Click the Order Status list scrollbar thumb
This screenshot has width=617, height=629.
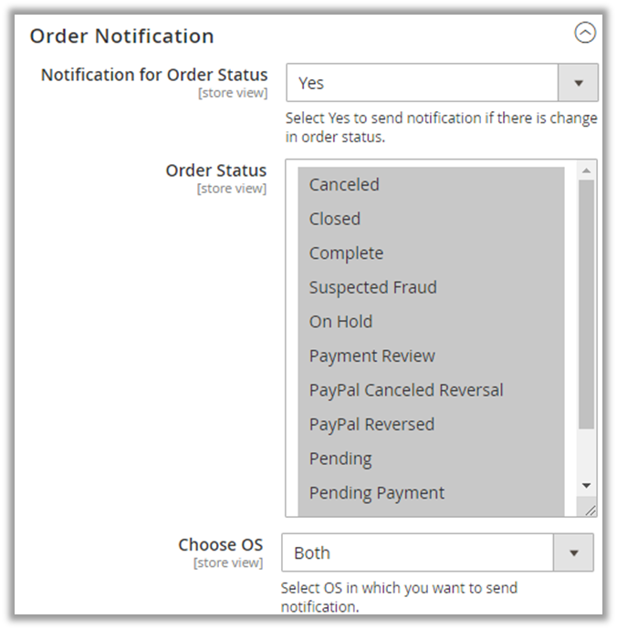(586, 301)
